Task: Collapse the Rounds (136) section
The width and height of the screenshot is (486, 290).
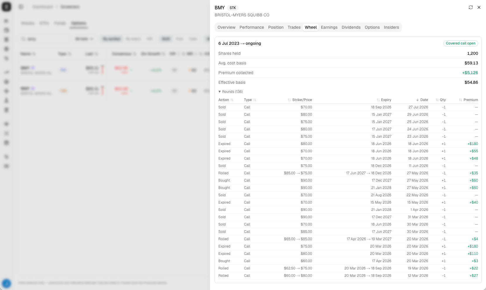Action: coord(231,92)
